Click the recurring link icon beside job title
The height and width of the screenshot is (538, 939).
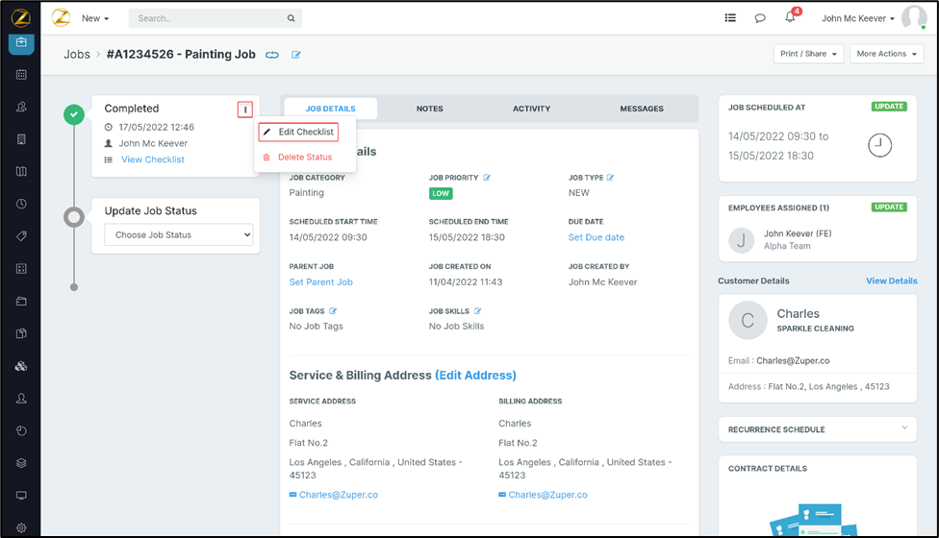(x=272, y=55)
